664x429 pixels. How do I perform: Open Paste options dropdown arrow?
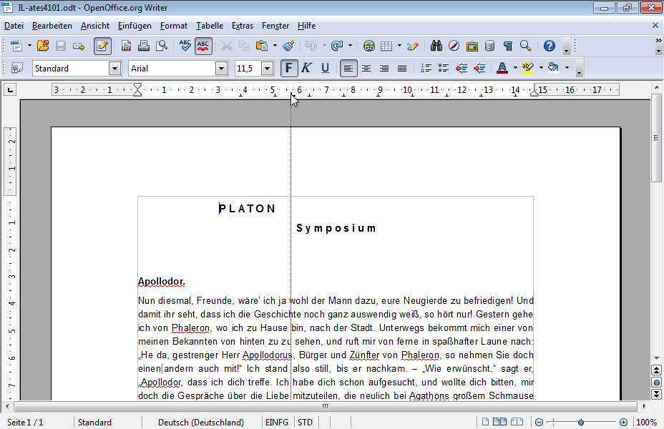[x=275, y=46]
